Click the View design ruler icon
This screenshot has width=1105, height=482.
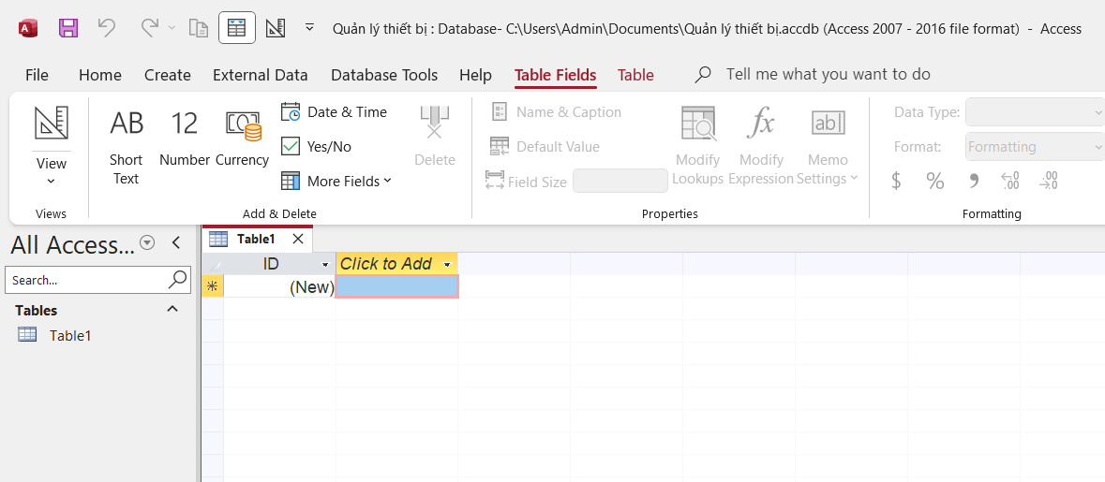(x=52, y=124)
